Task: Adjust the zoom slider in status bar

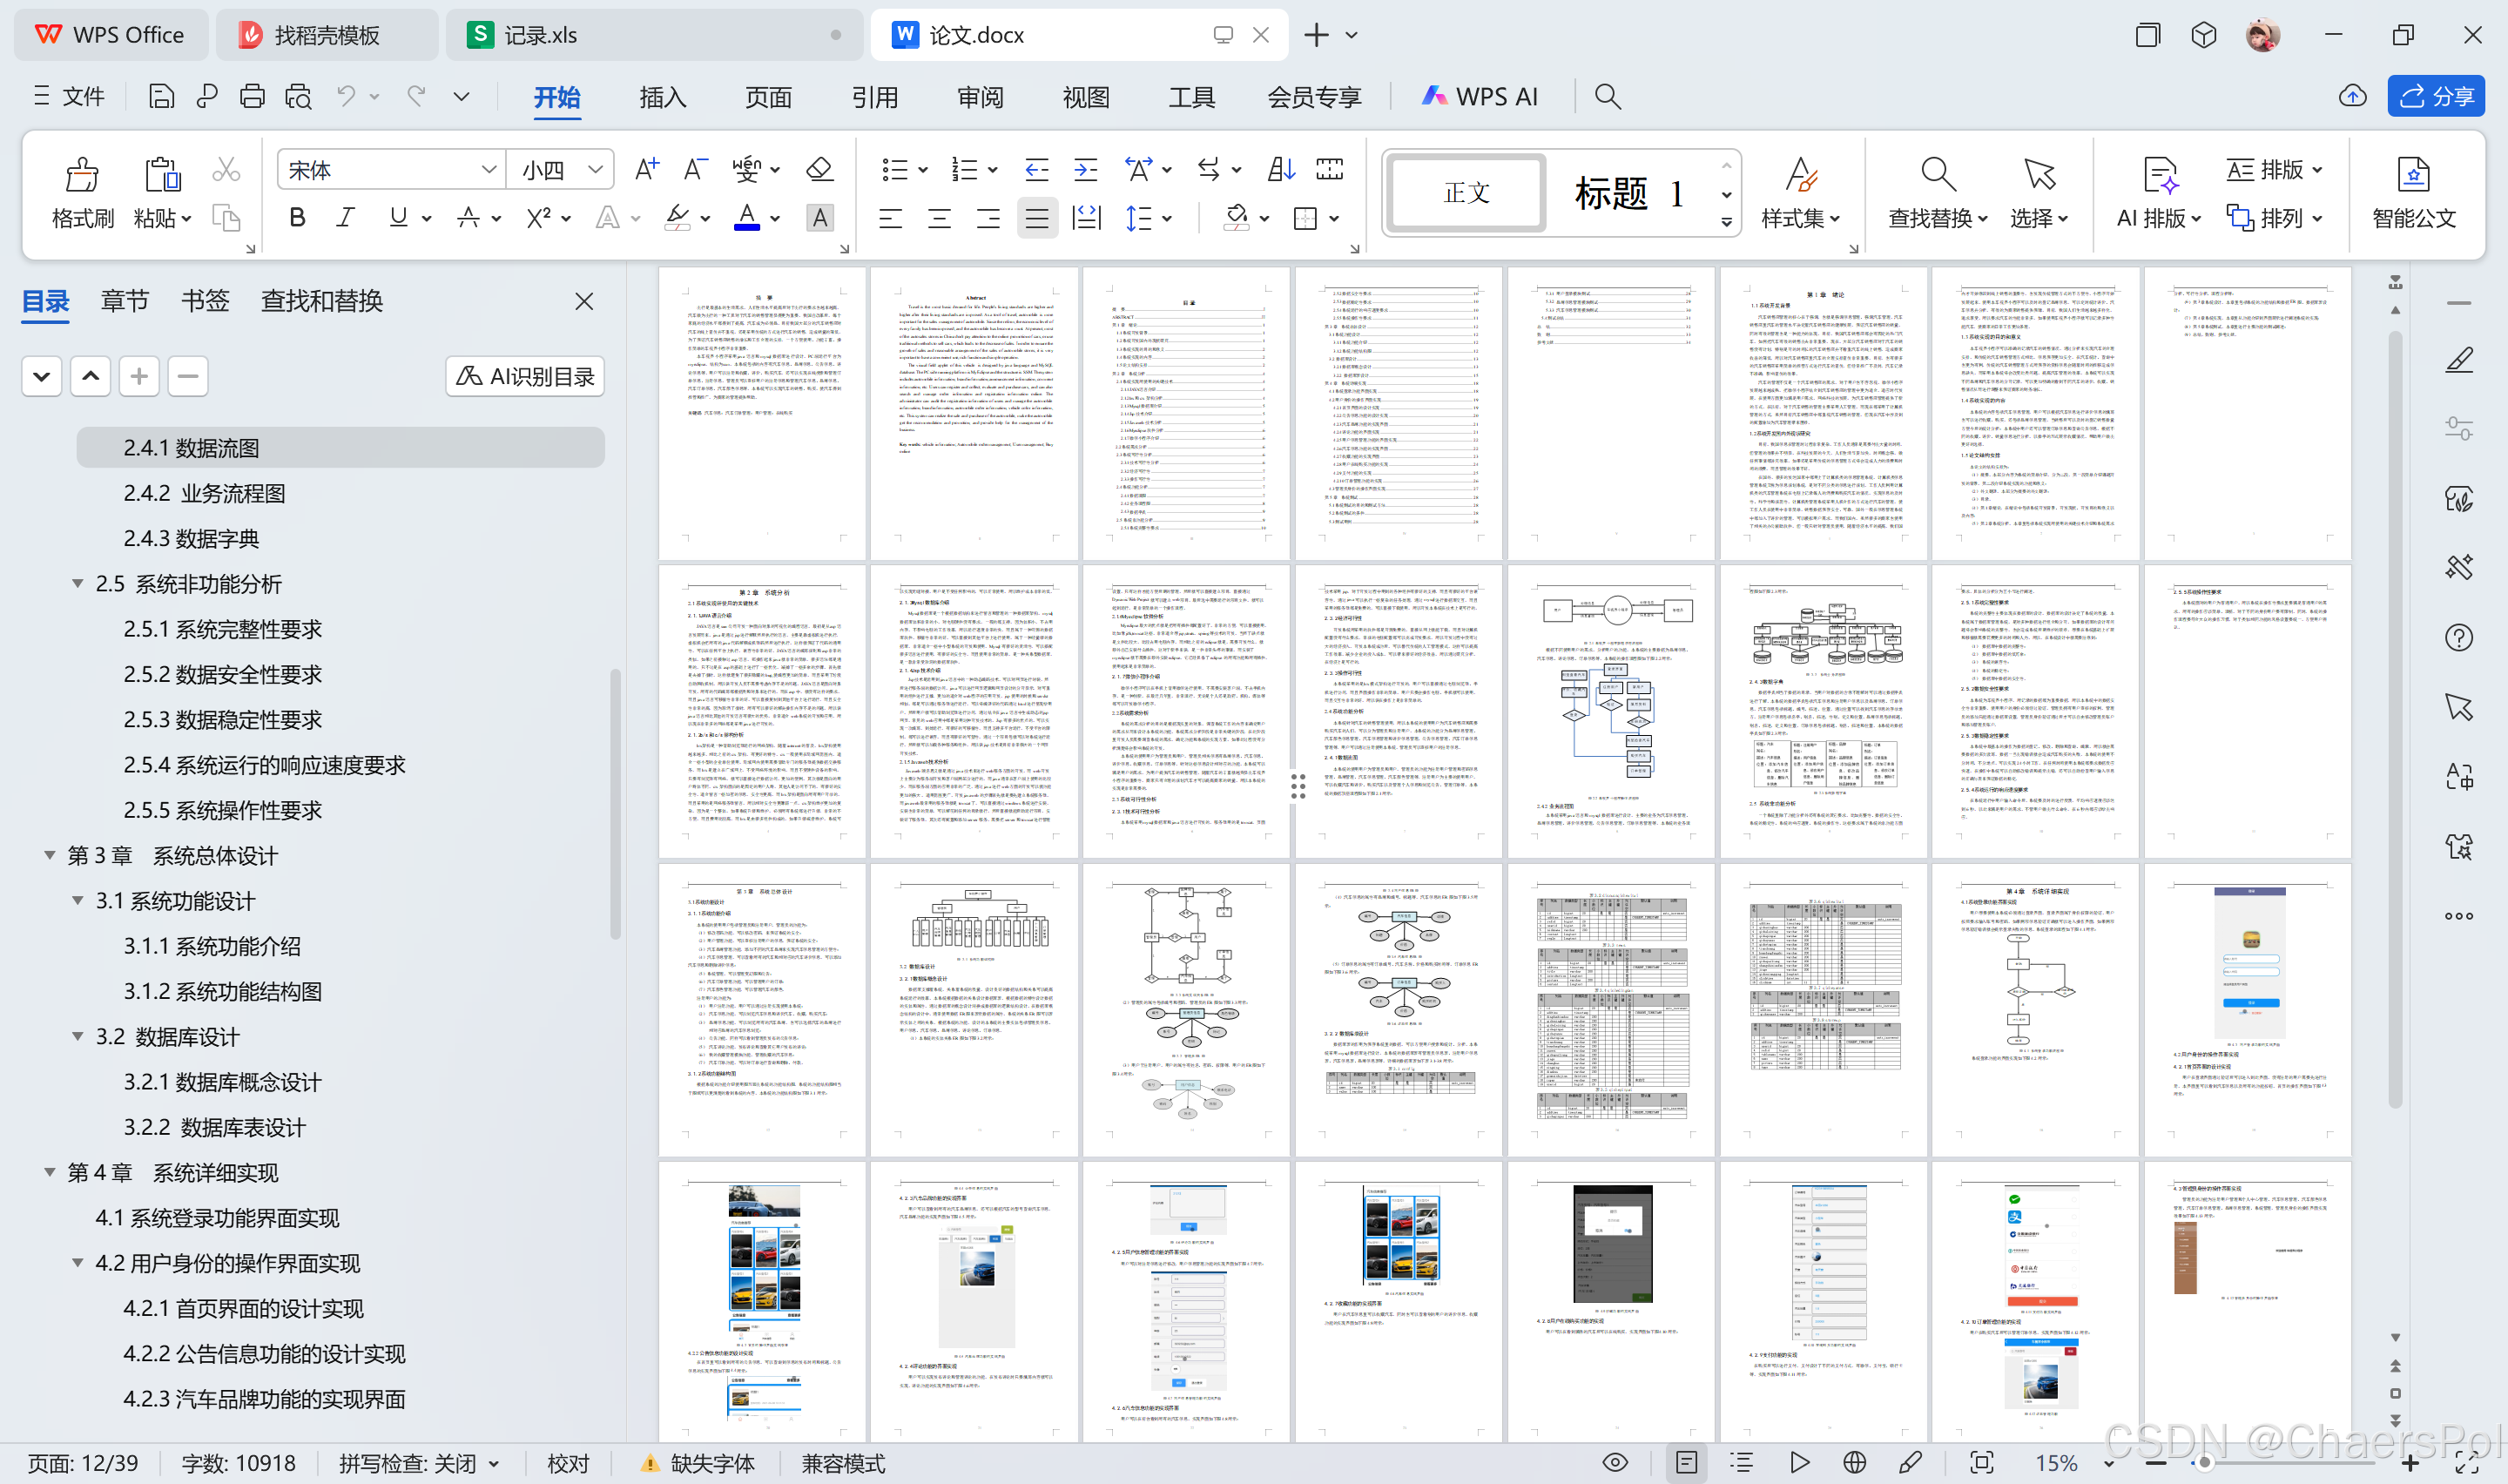Action: click(x=2203, y=1463)
